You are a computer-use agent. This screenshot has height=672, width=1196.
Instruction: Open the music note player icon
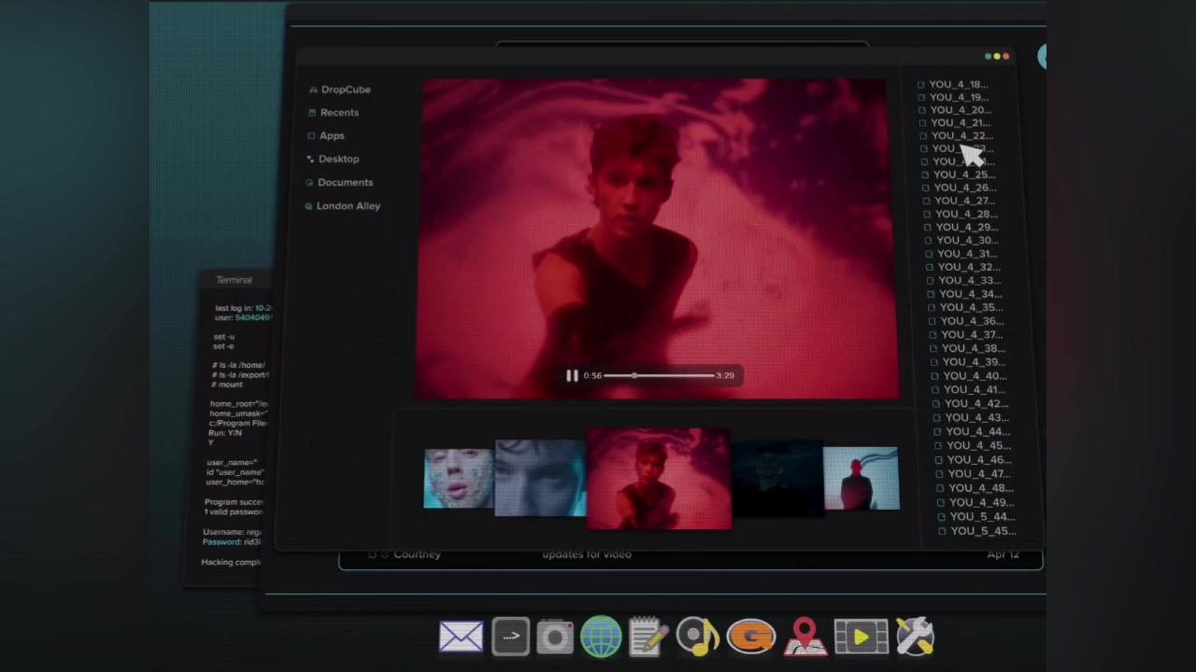(697, 637)
